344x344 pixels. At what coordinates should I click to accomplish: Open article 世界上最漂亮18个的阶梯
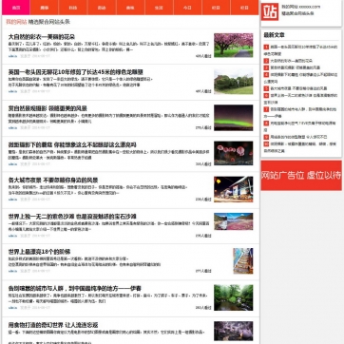pos(39,252)
